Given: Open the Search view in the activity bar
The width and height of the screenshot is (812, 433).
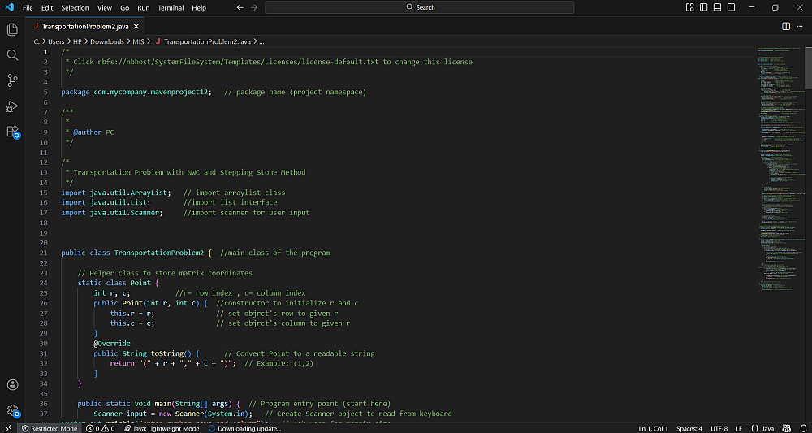Looking at the screenshot, I should [x=12, y=55].
